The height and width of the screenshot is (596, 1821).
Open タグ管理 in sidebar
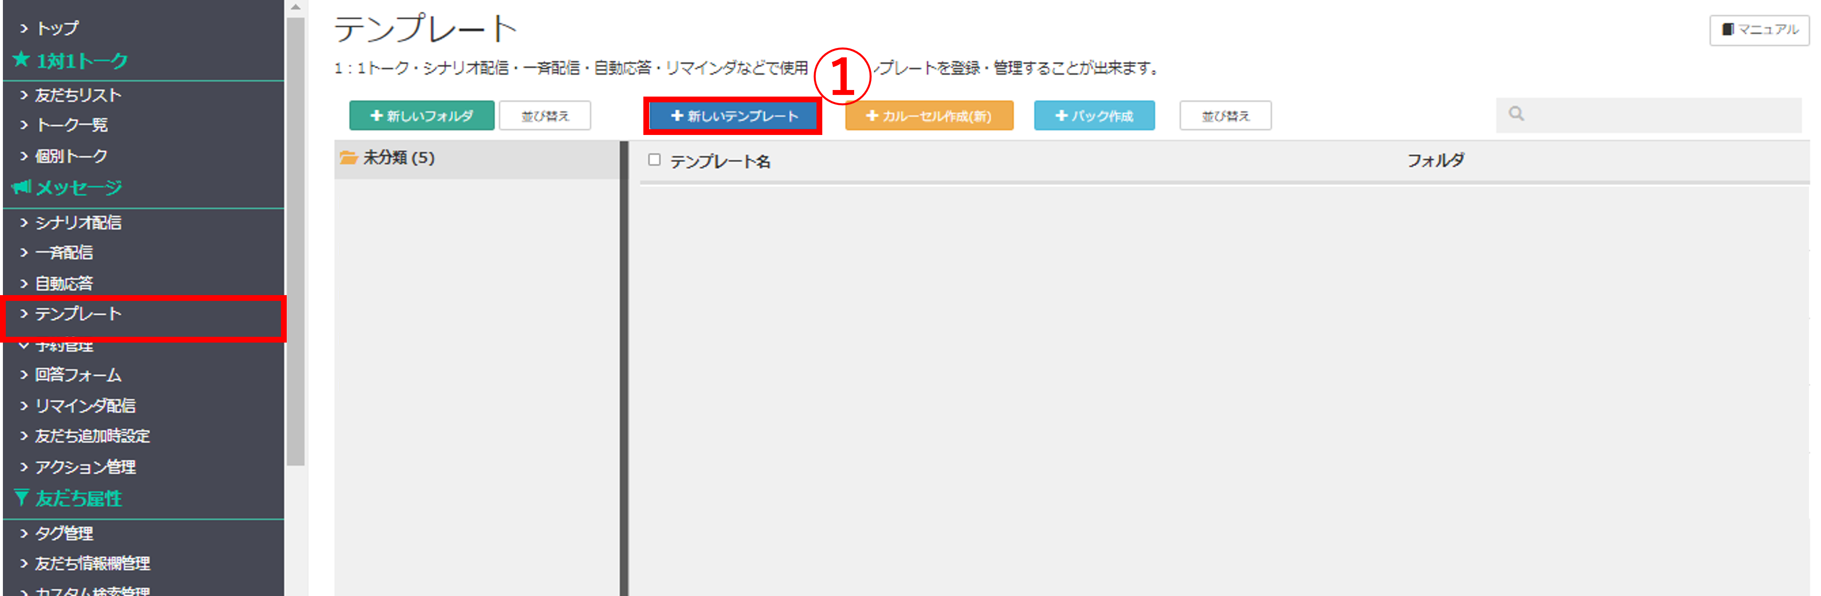point(64,533)
